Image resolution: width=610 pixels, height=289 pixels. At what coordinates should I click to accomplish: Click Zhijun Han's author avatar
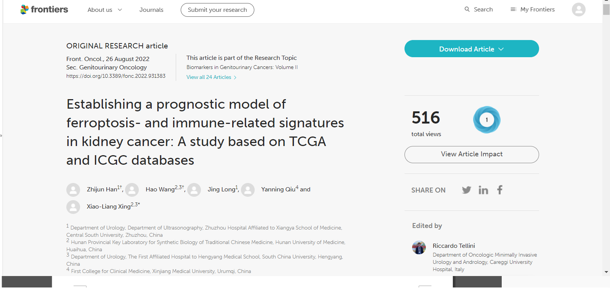pyautogui.click(x=73, y=190)
